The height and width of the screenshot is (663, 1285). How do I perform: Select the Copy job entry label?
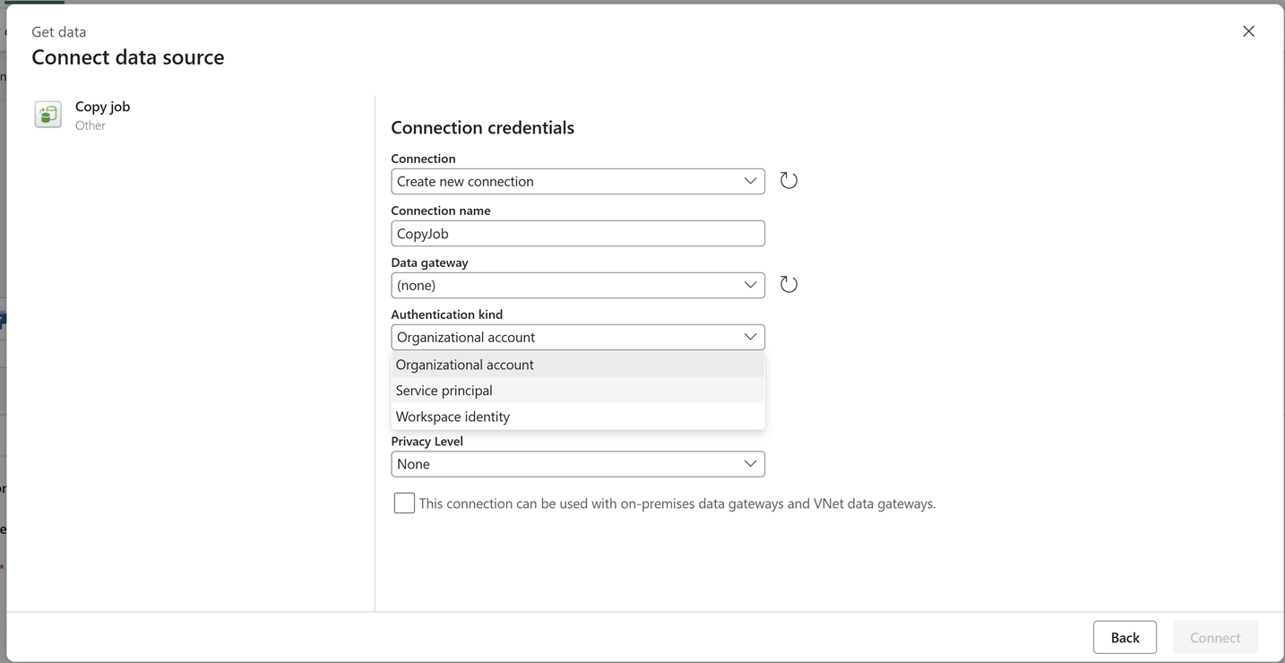(x=102, y=107)
